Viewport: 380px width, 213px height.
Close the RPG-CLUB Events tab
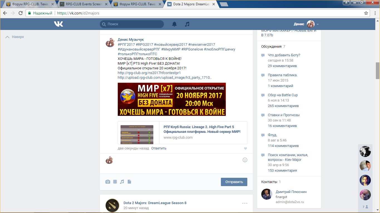(x=106, y=4)
